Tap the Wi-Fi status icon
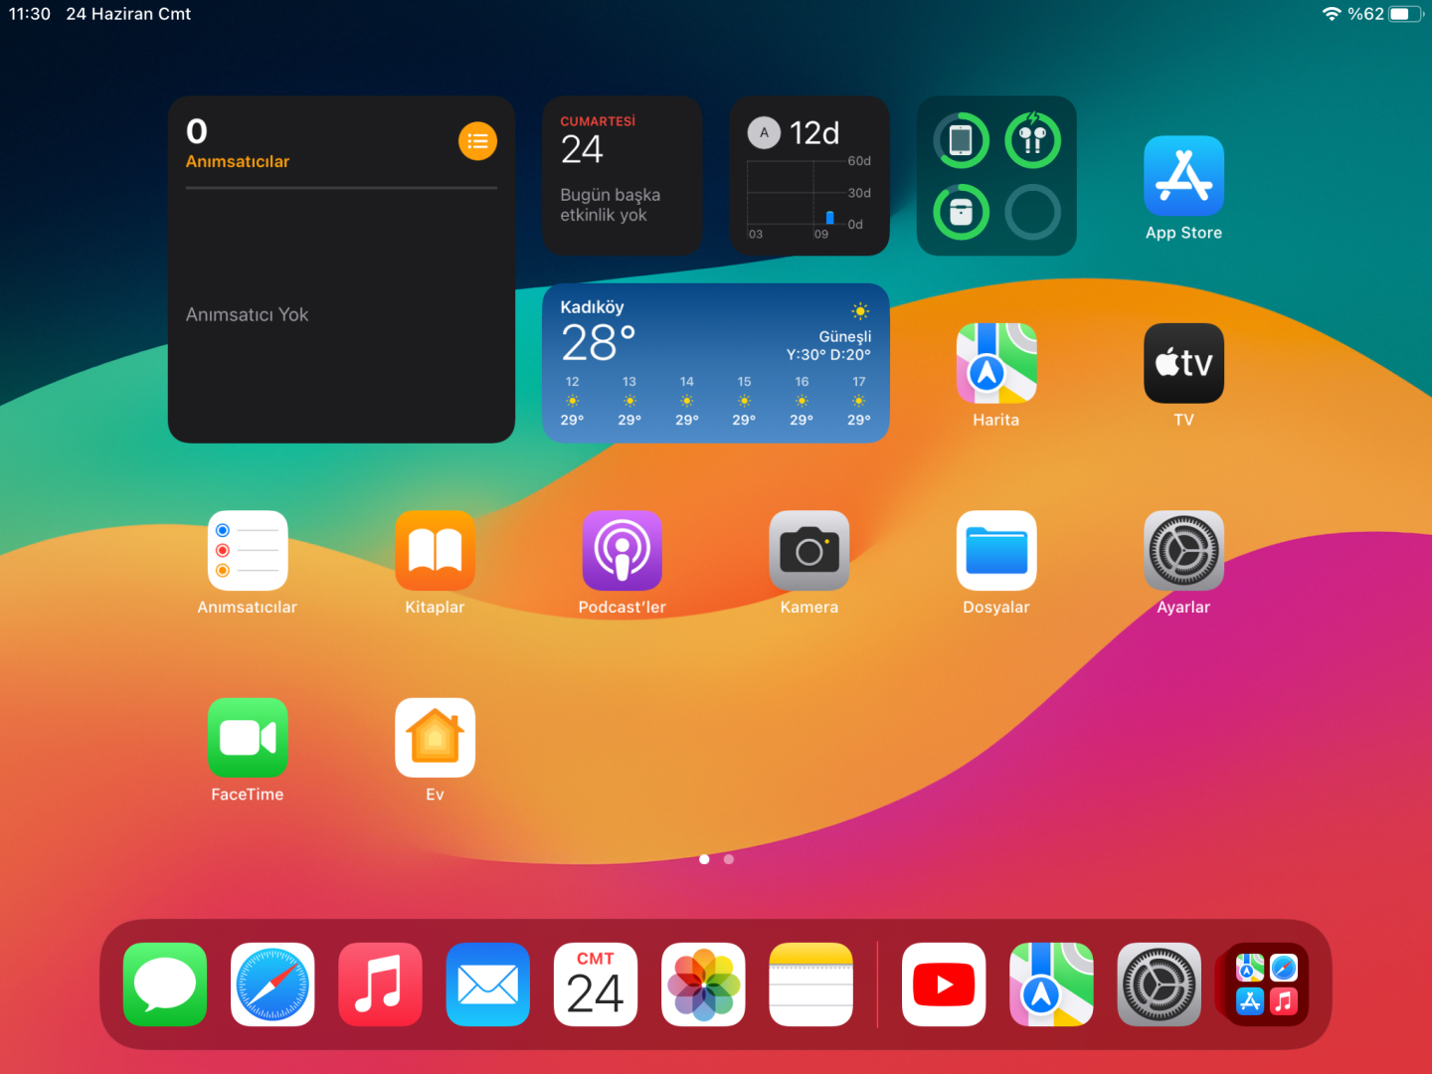 point(1332,14)
